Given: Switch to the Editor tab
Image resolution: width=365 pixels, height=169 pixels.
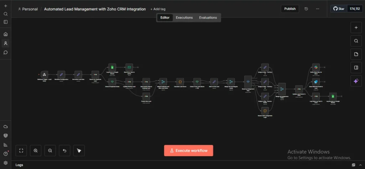Looking at the screenshot, I should pyautogui.click(x=165, y=18).
